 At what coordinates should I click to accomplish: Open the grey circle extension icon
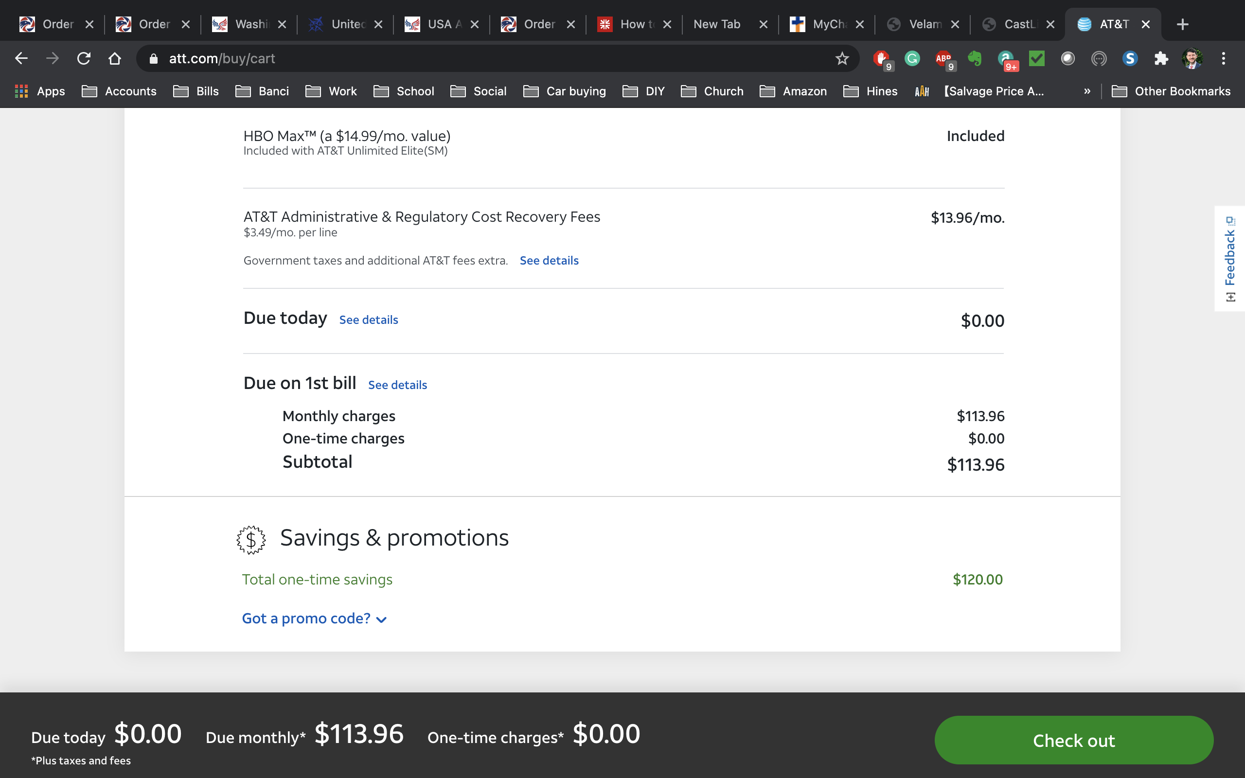(1067, 59)
